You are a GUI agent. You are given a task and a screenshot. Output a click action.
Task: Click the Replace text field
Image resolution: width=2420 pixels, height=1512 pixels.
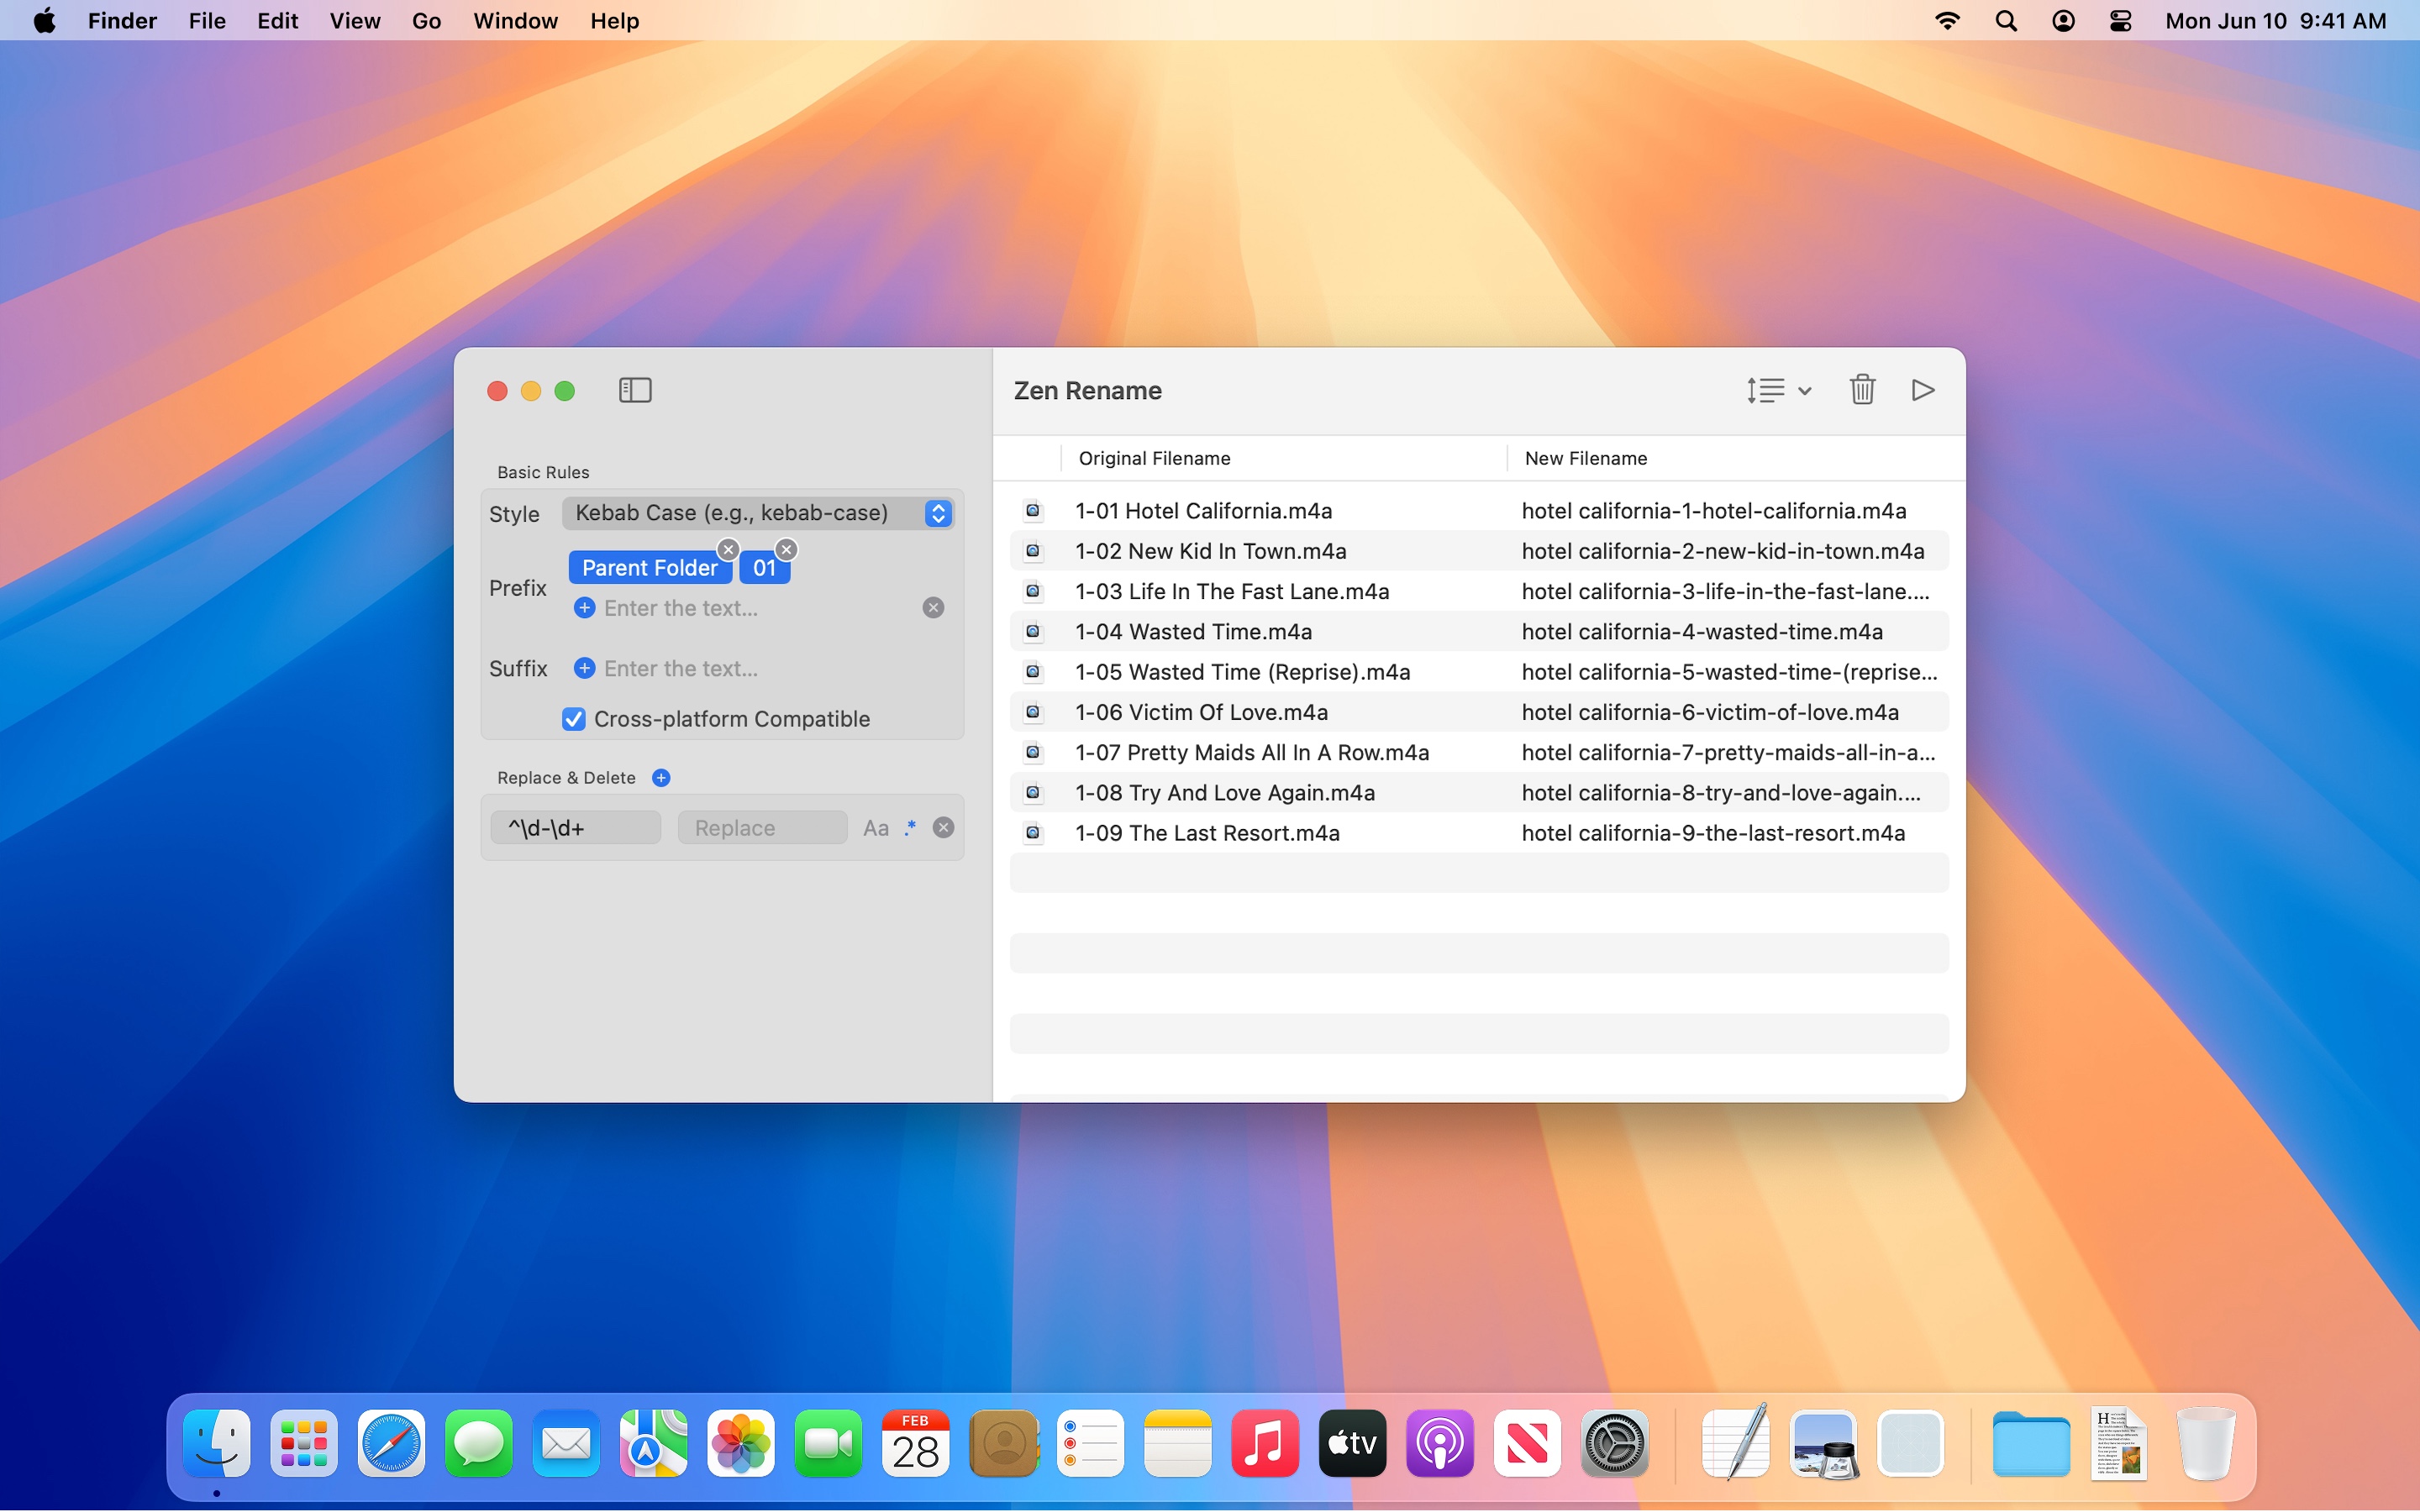tap(762, 828)
